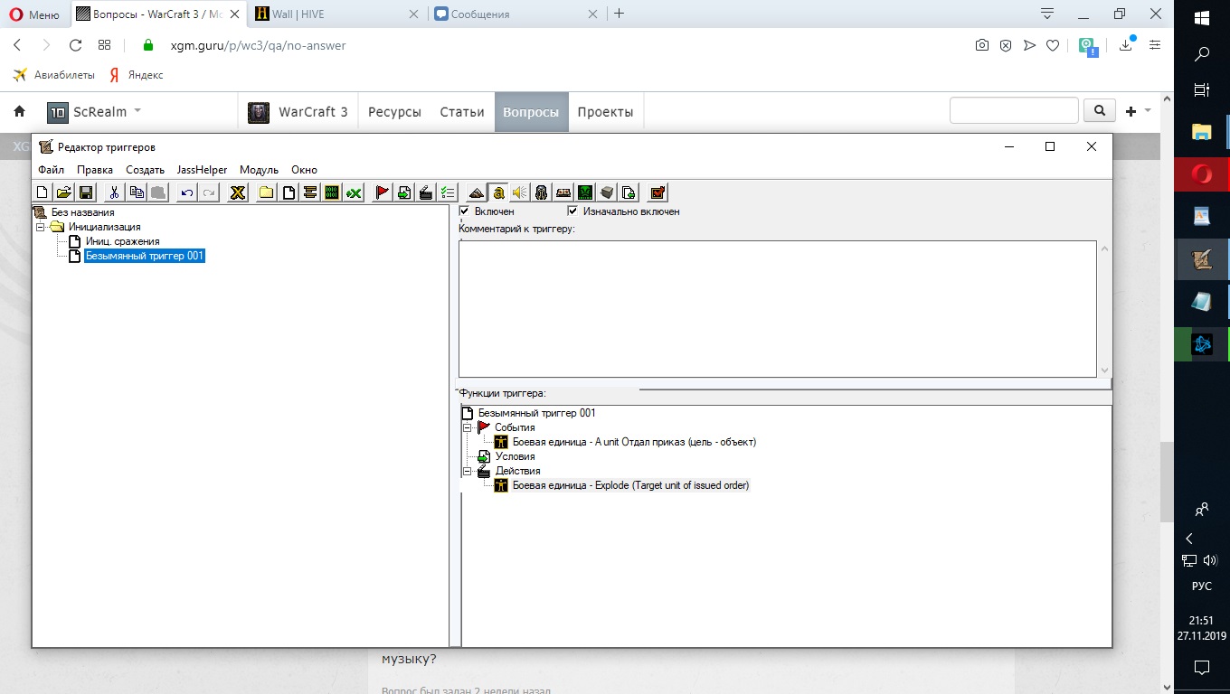Add a new condition from the toolbar

[x=404, y=192]
